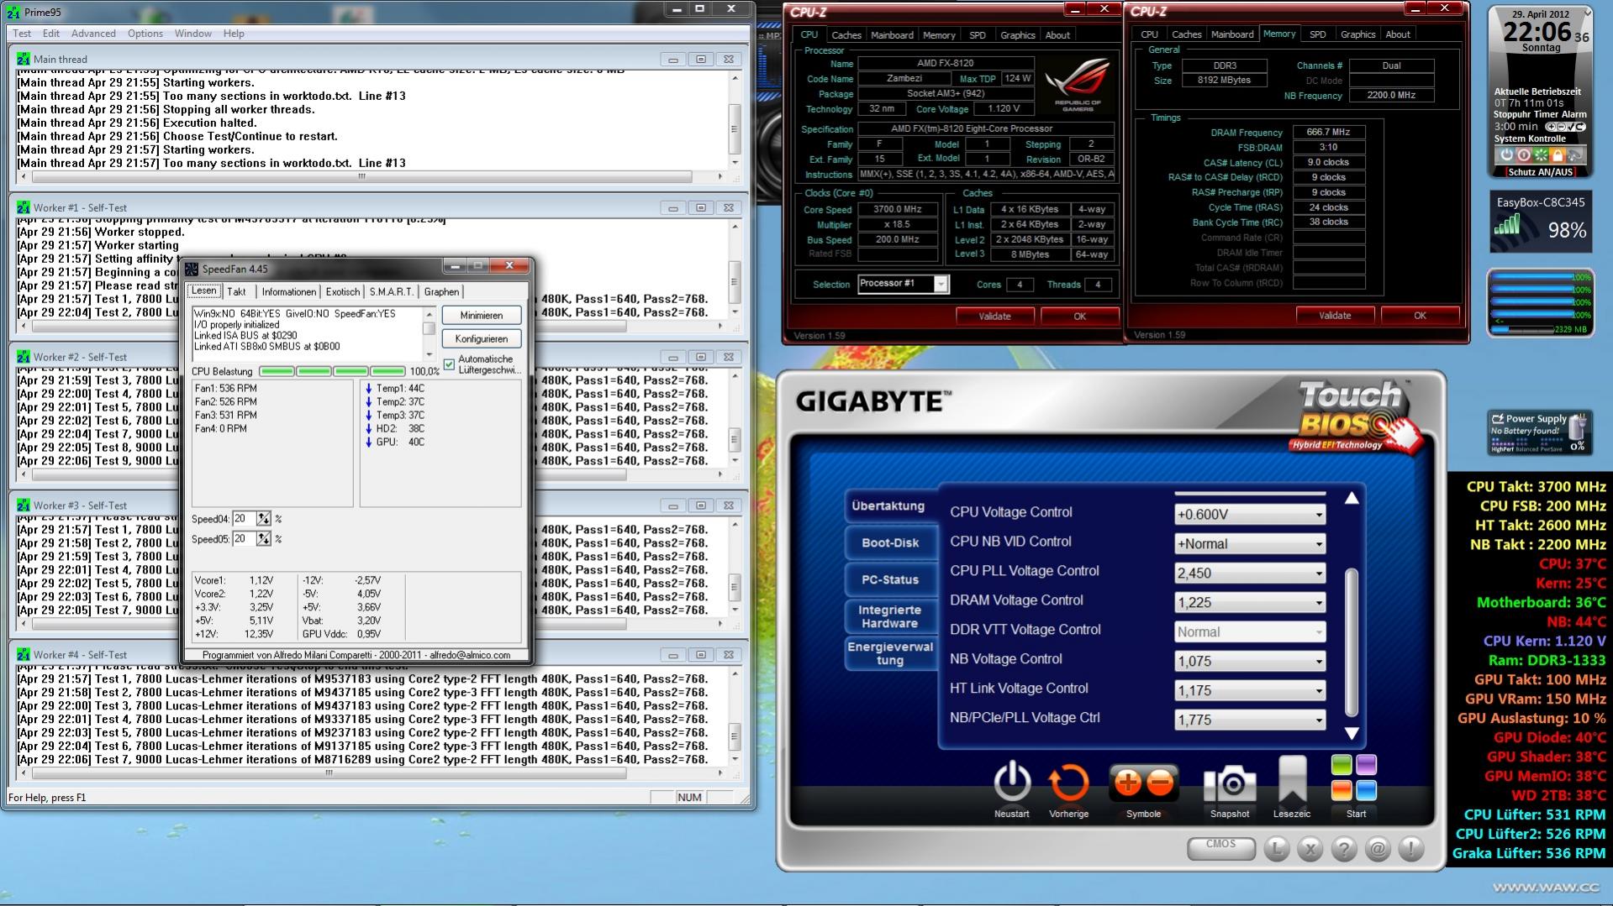Click the Wi-Fi signal bars in EasyBox gadget
This screenshot has height=906, width=1613.
click(x=1507, y=224)
